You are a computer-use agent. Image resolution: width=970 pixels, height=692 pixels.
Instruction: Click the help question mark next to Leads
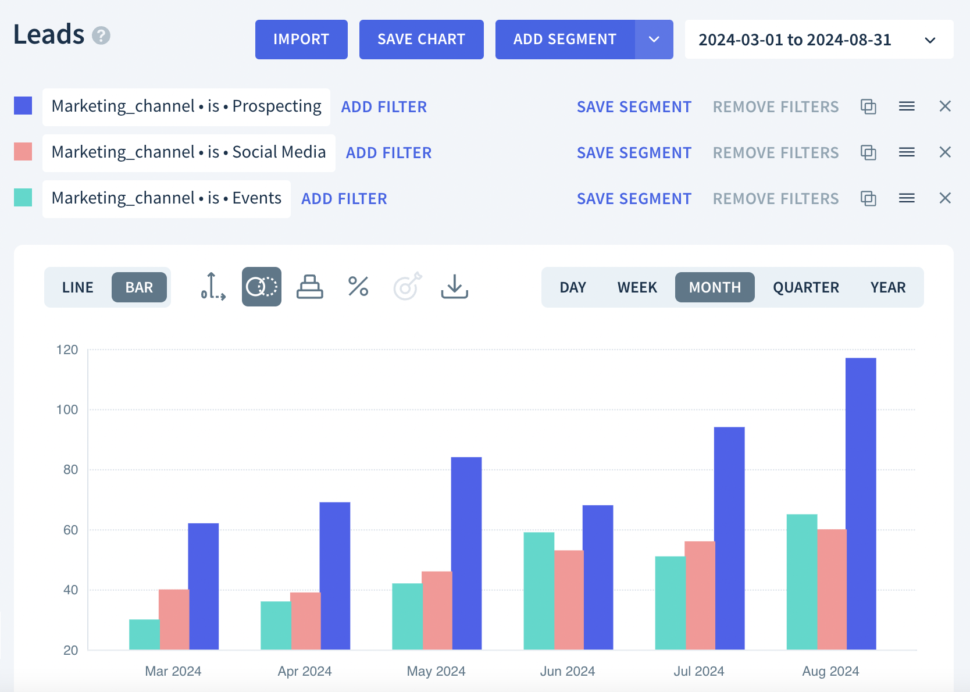click(x=101, y=36)
